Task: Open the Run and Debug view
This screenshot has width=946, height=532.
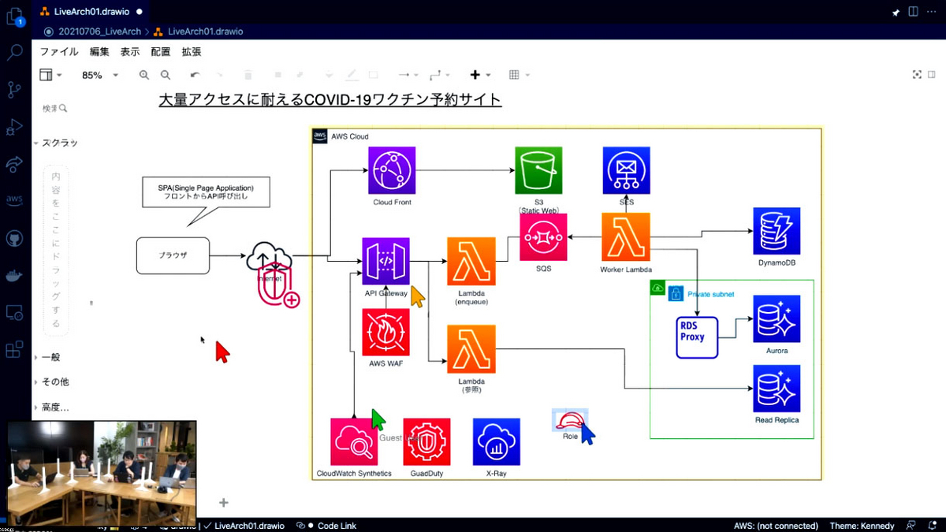Action: [x=15, y=127]
